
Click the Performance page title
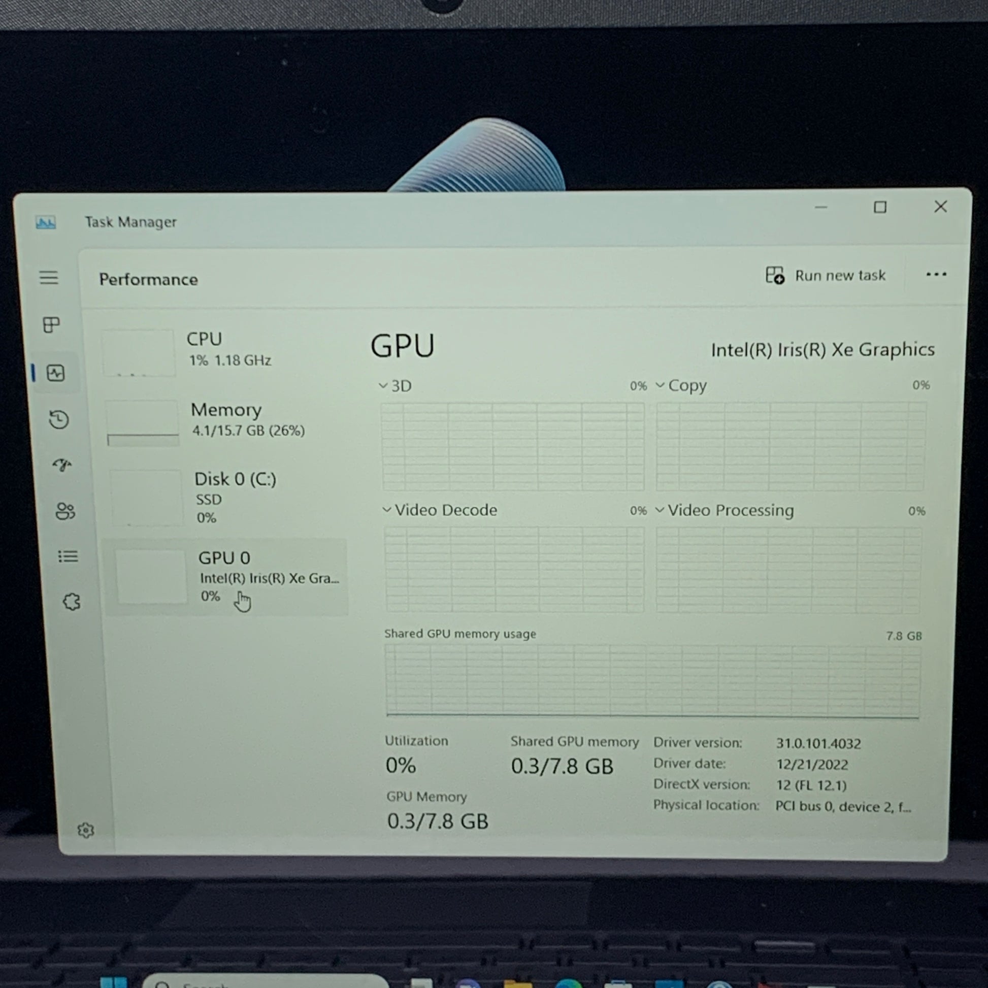coord(148,279)
